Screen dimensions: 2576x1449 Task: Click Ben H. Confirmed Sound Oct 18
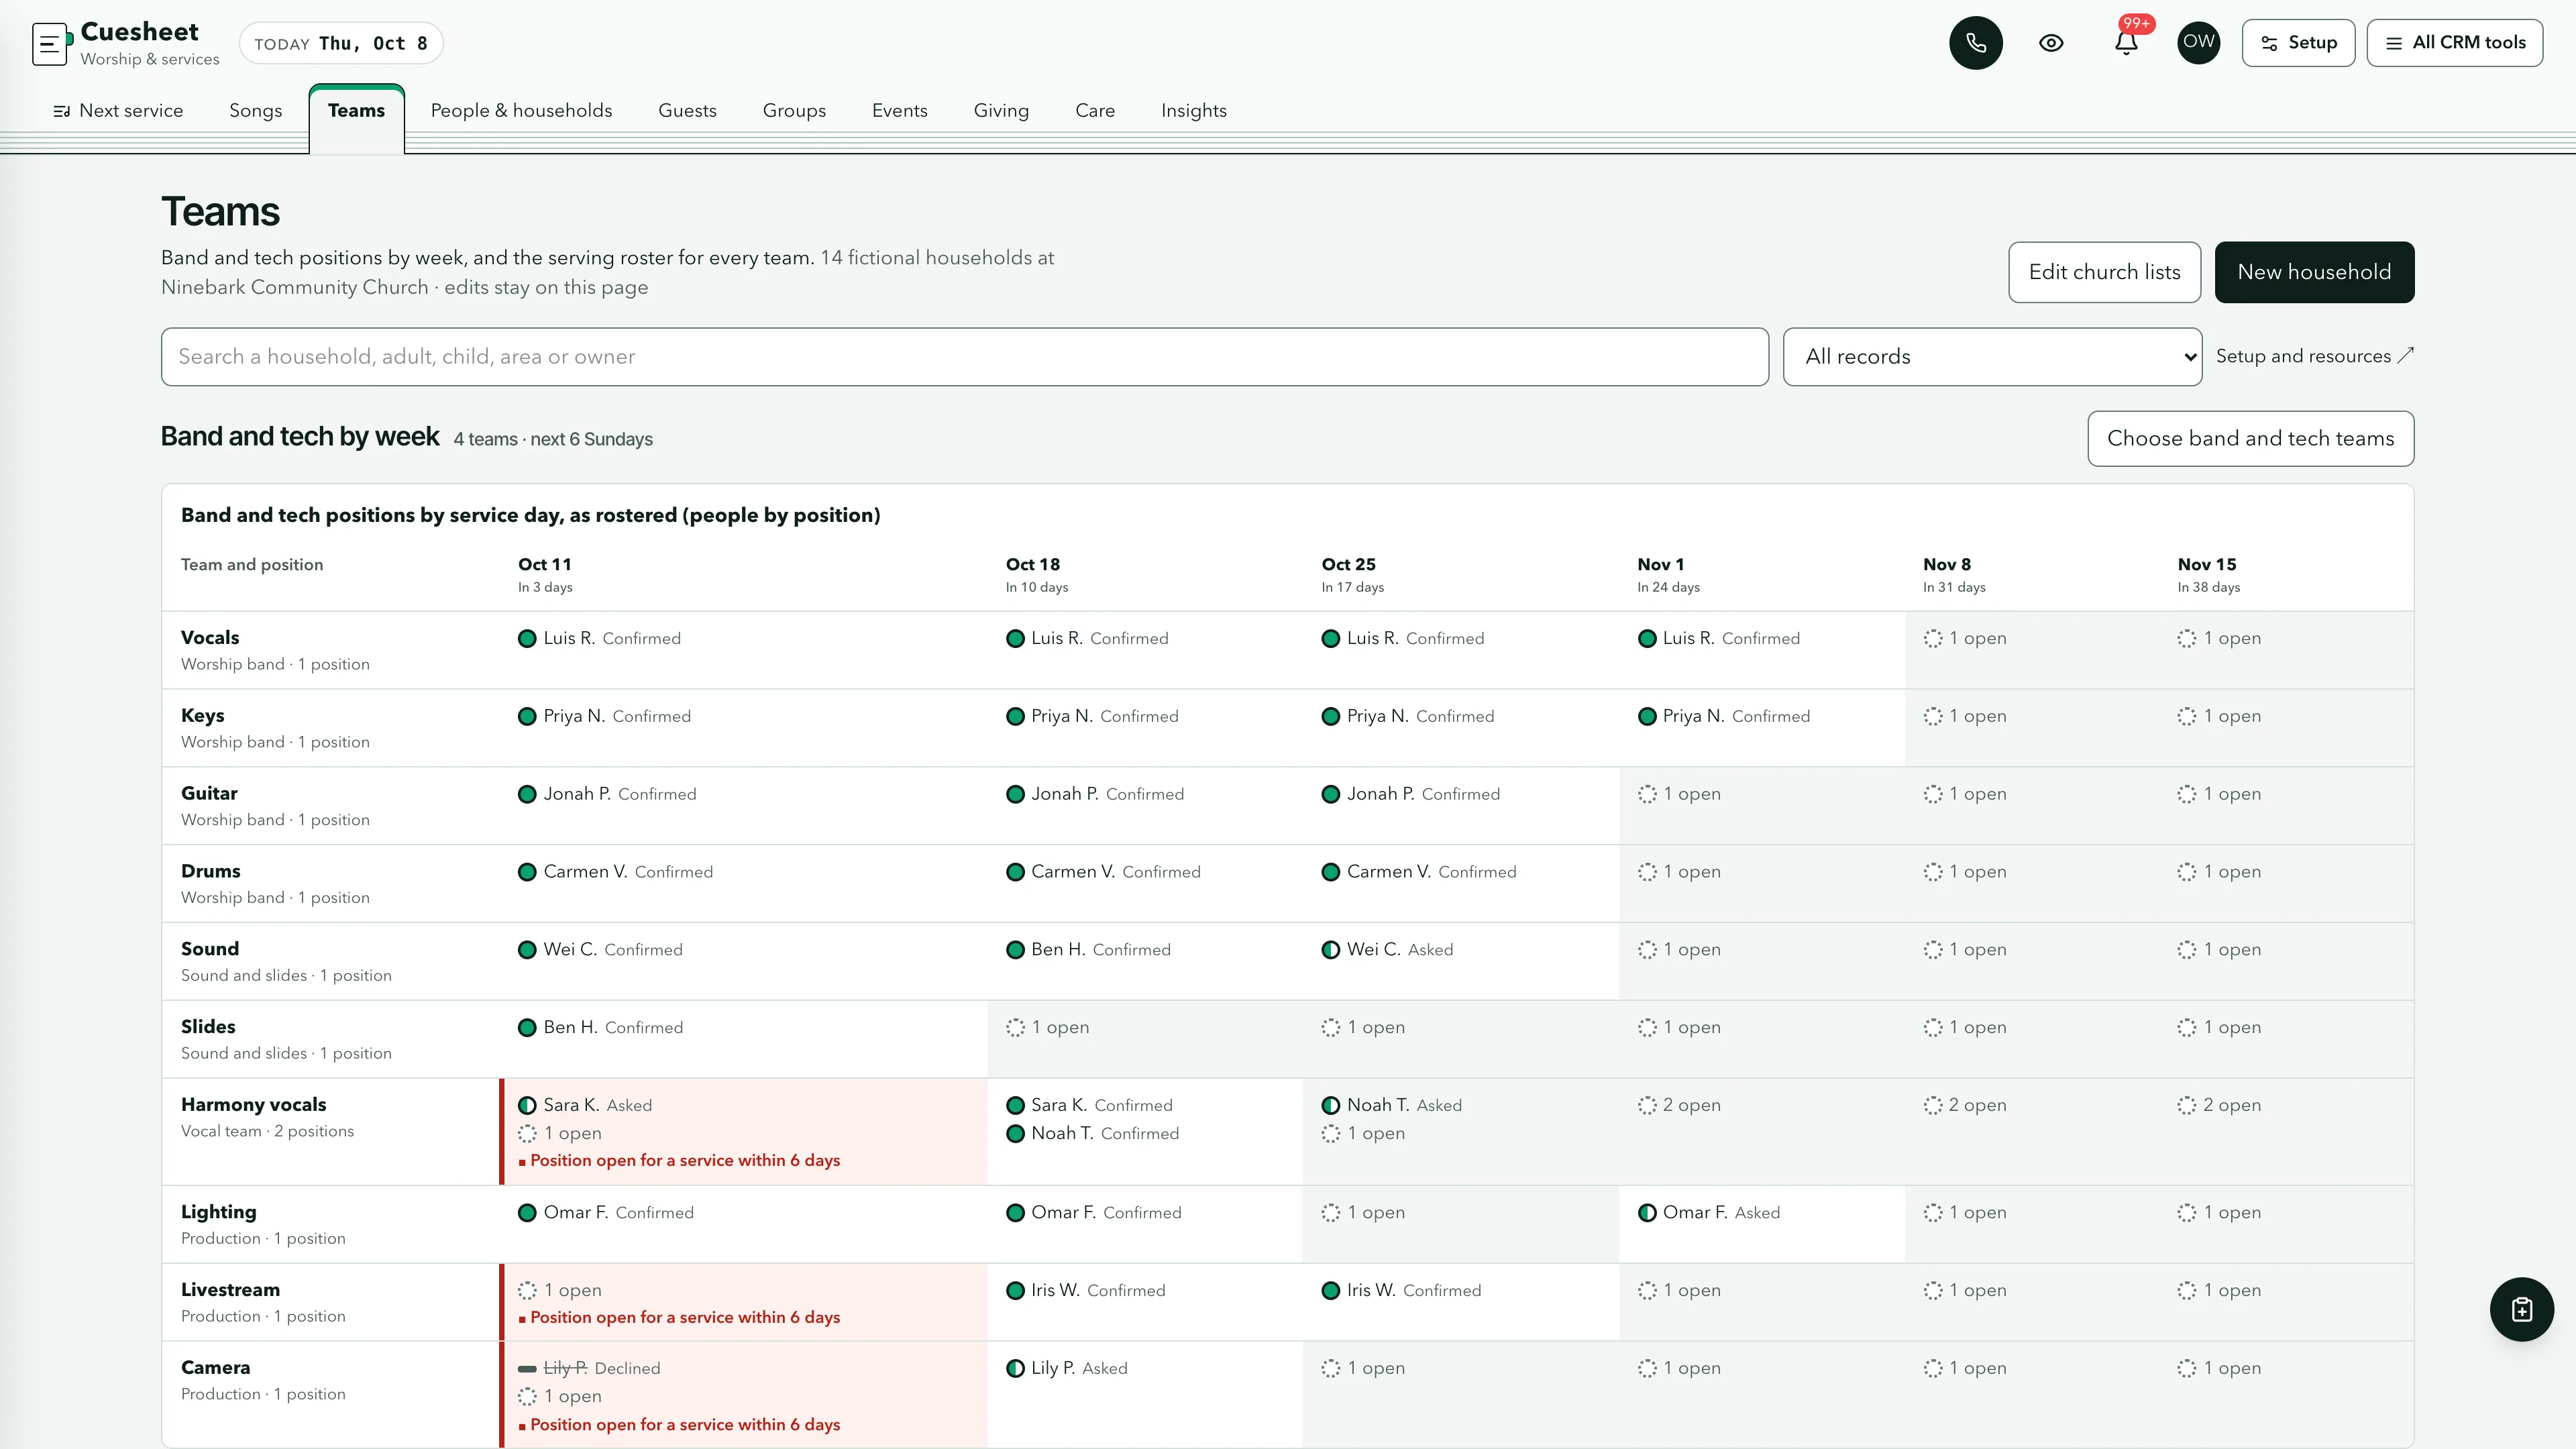[1088, 949]
